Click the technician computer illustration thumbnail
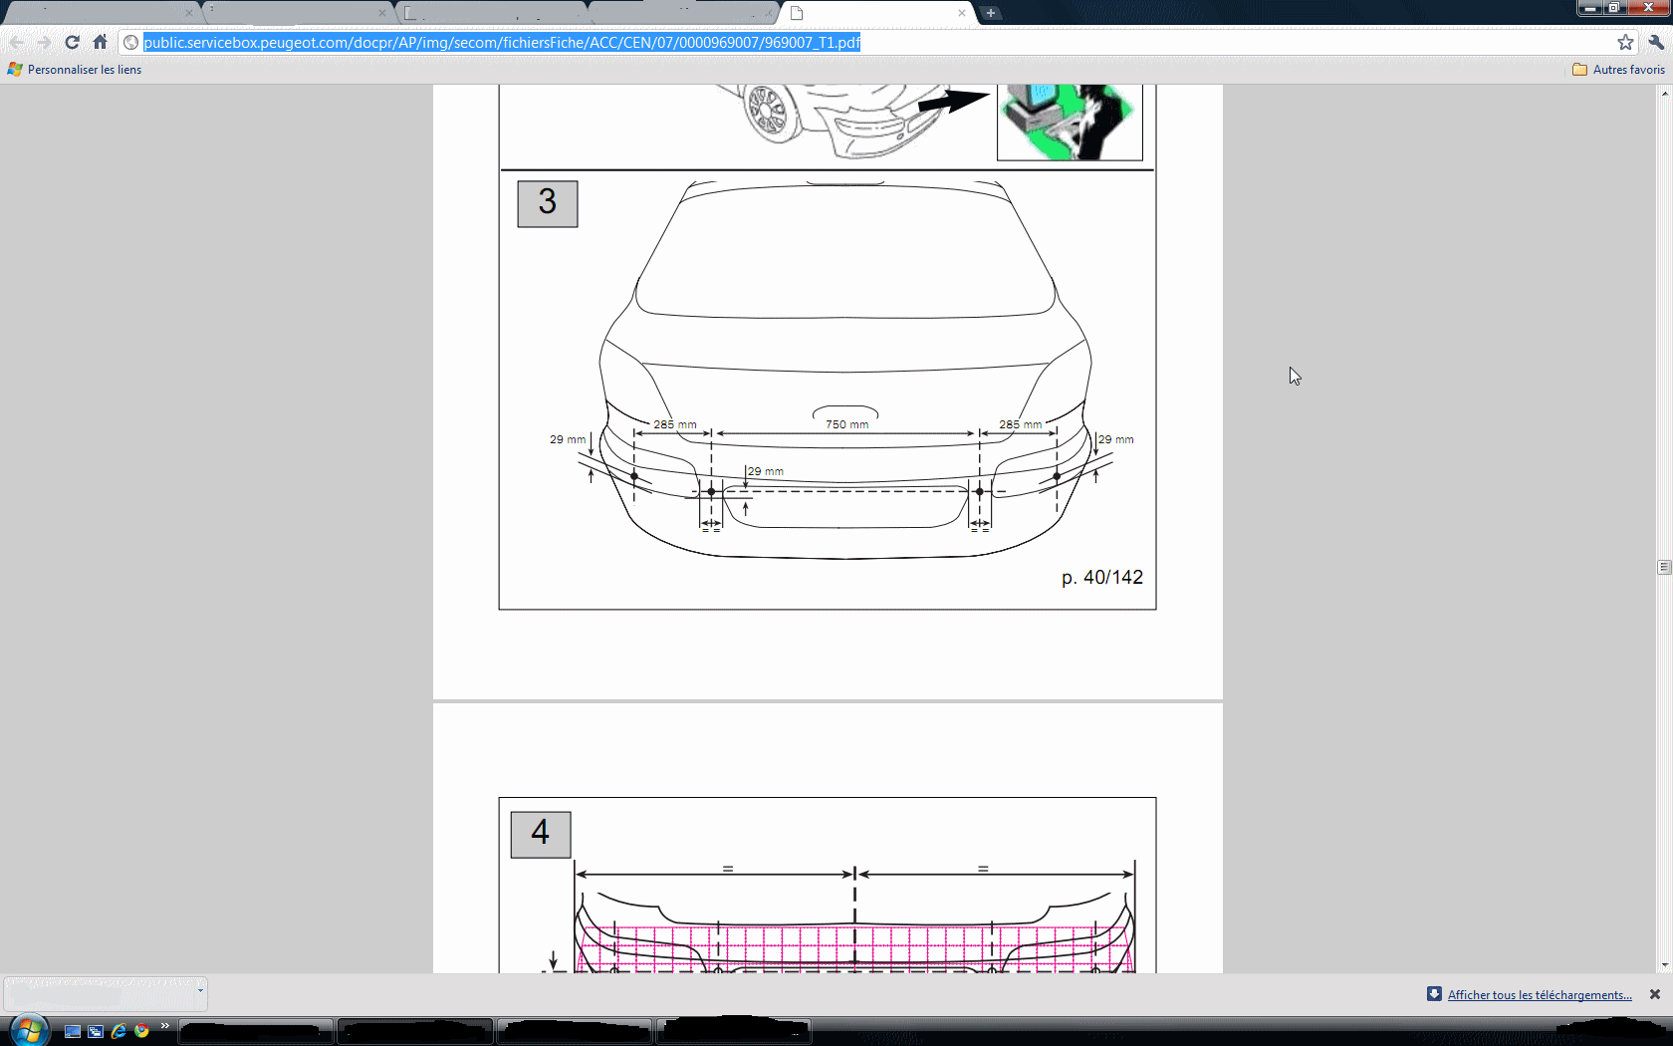The image size is (1673, 1046). (1070, 122)
